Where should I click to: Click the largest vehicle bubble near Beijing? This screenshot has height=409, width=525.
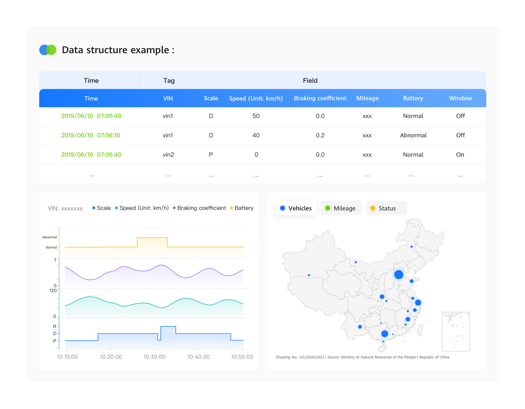[x=398, y=274]
